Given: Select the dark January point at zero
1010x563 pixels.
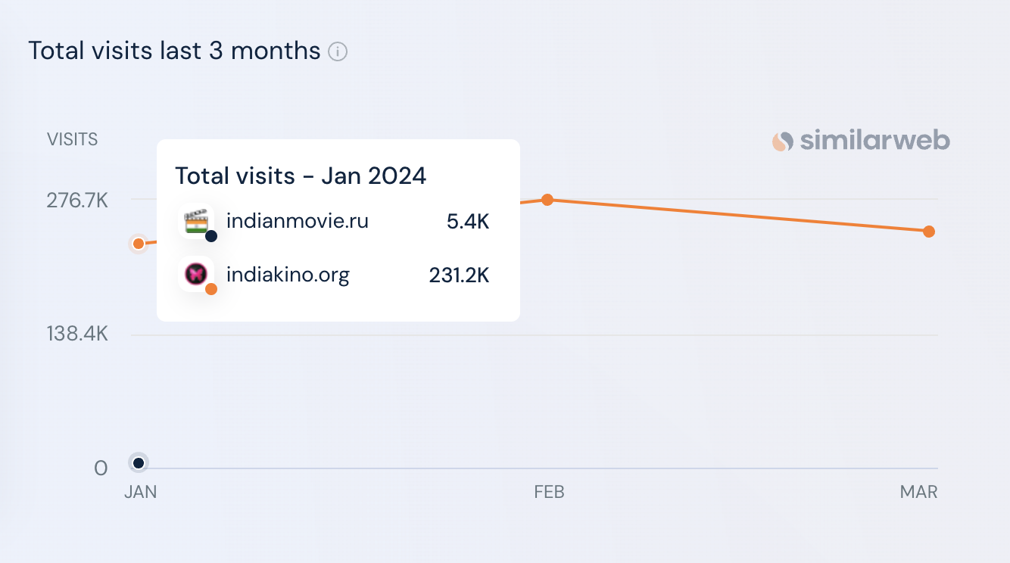Looking at the screenshot, I should 139,463.
